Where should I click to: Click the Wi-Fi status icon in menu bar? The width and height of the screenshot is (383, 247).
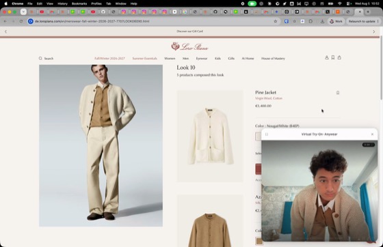[339, 3]
